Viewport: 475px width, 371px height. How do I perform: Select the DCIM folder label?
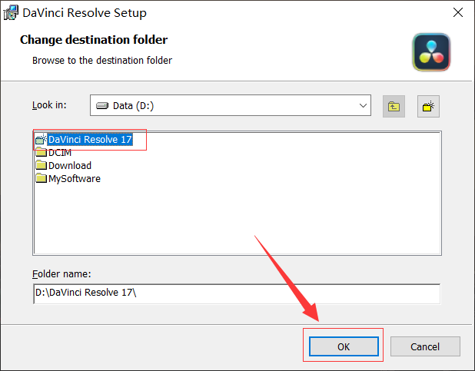[60, 153]
